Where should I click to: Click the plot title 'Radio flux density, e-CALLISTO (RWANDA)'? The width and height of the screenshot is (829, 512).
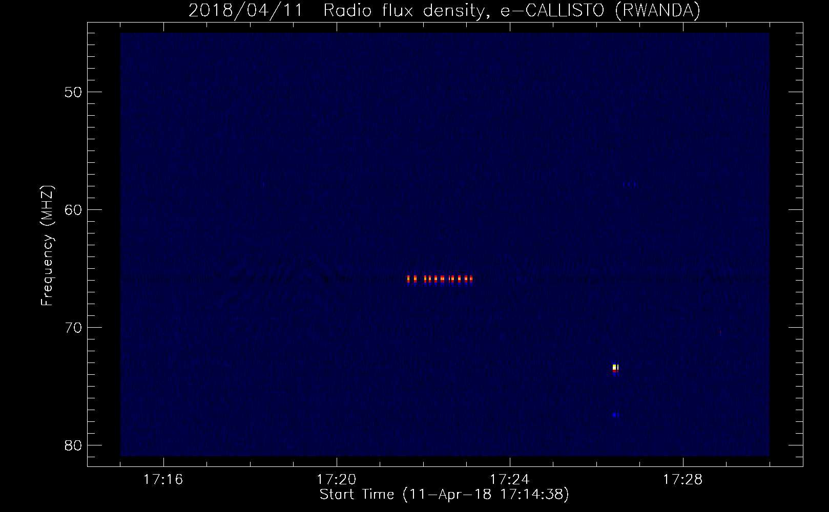tap(512, 11)
